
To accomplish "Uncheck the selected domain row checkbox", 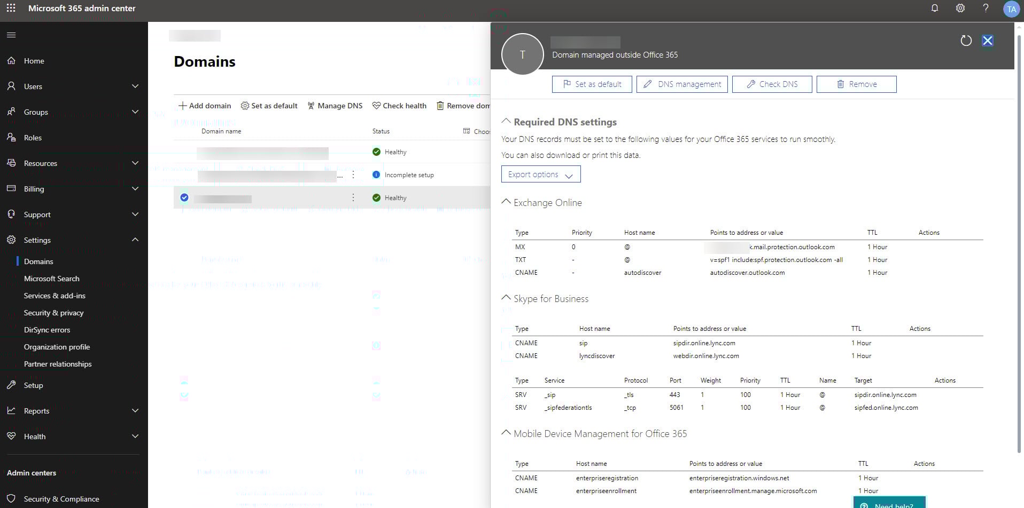I will (184, 197).
